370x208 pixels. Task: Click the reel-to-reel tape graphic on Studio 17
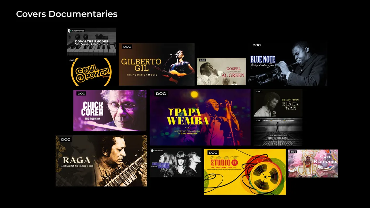coord(265,176)
